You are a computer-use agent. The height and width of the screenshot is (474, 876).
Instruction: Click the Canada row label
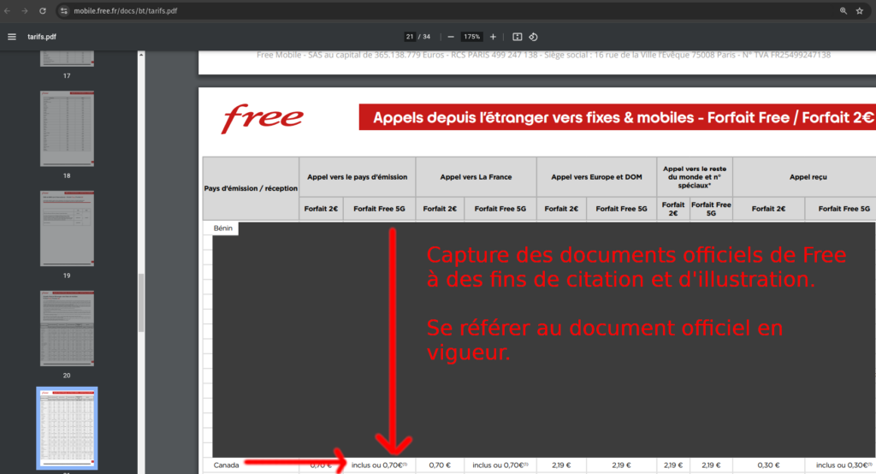[x=226, y=465]
